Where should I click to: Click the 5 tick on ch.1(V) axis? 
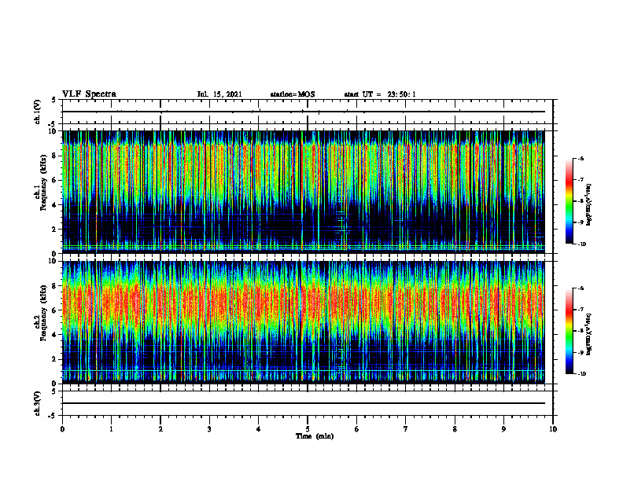[x=54, y=100]
